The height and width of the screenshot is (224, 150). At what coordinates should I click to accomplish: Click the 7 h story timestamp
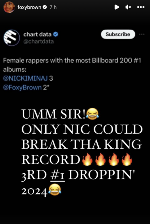pyautogui.click(x=53, y=7)
